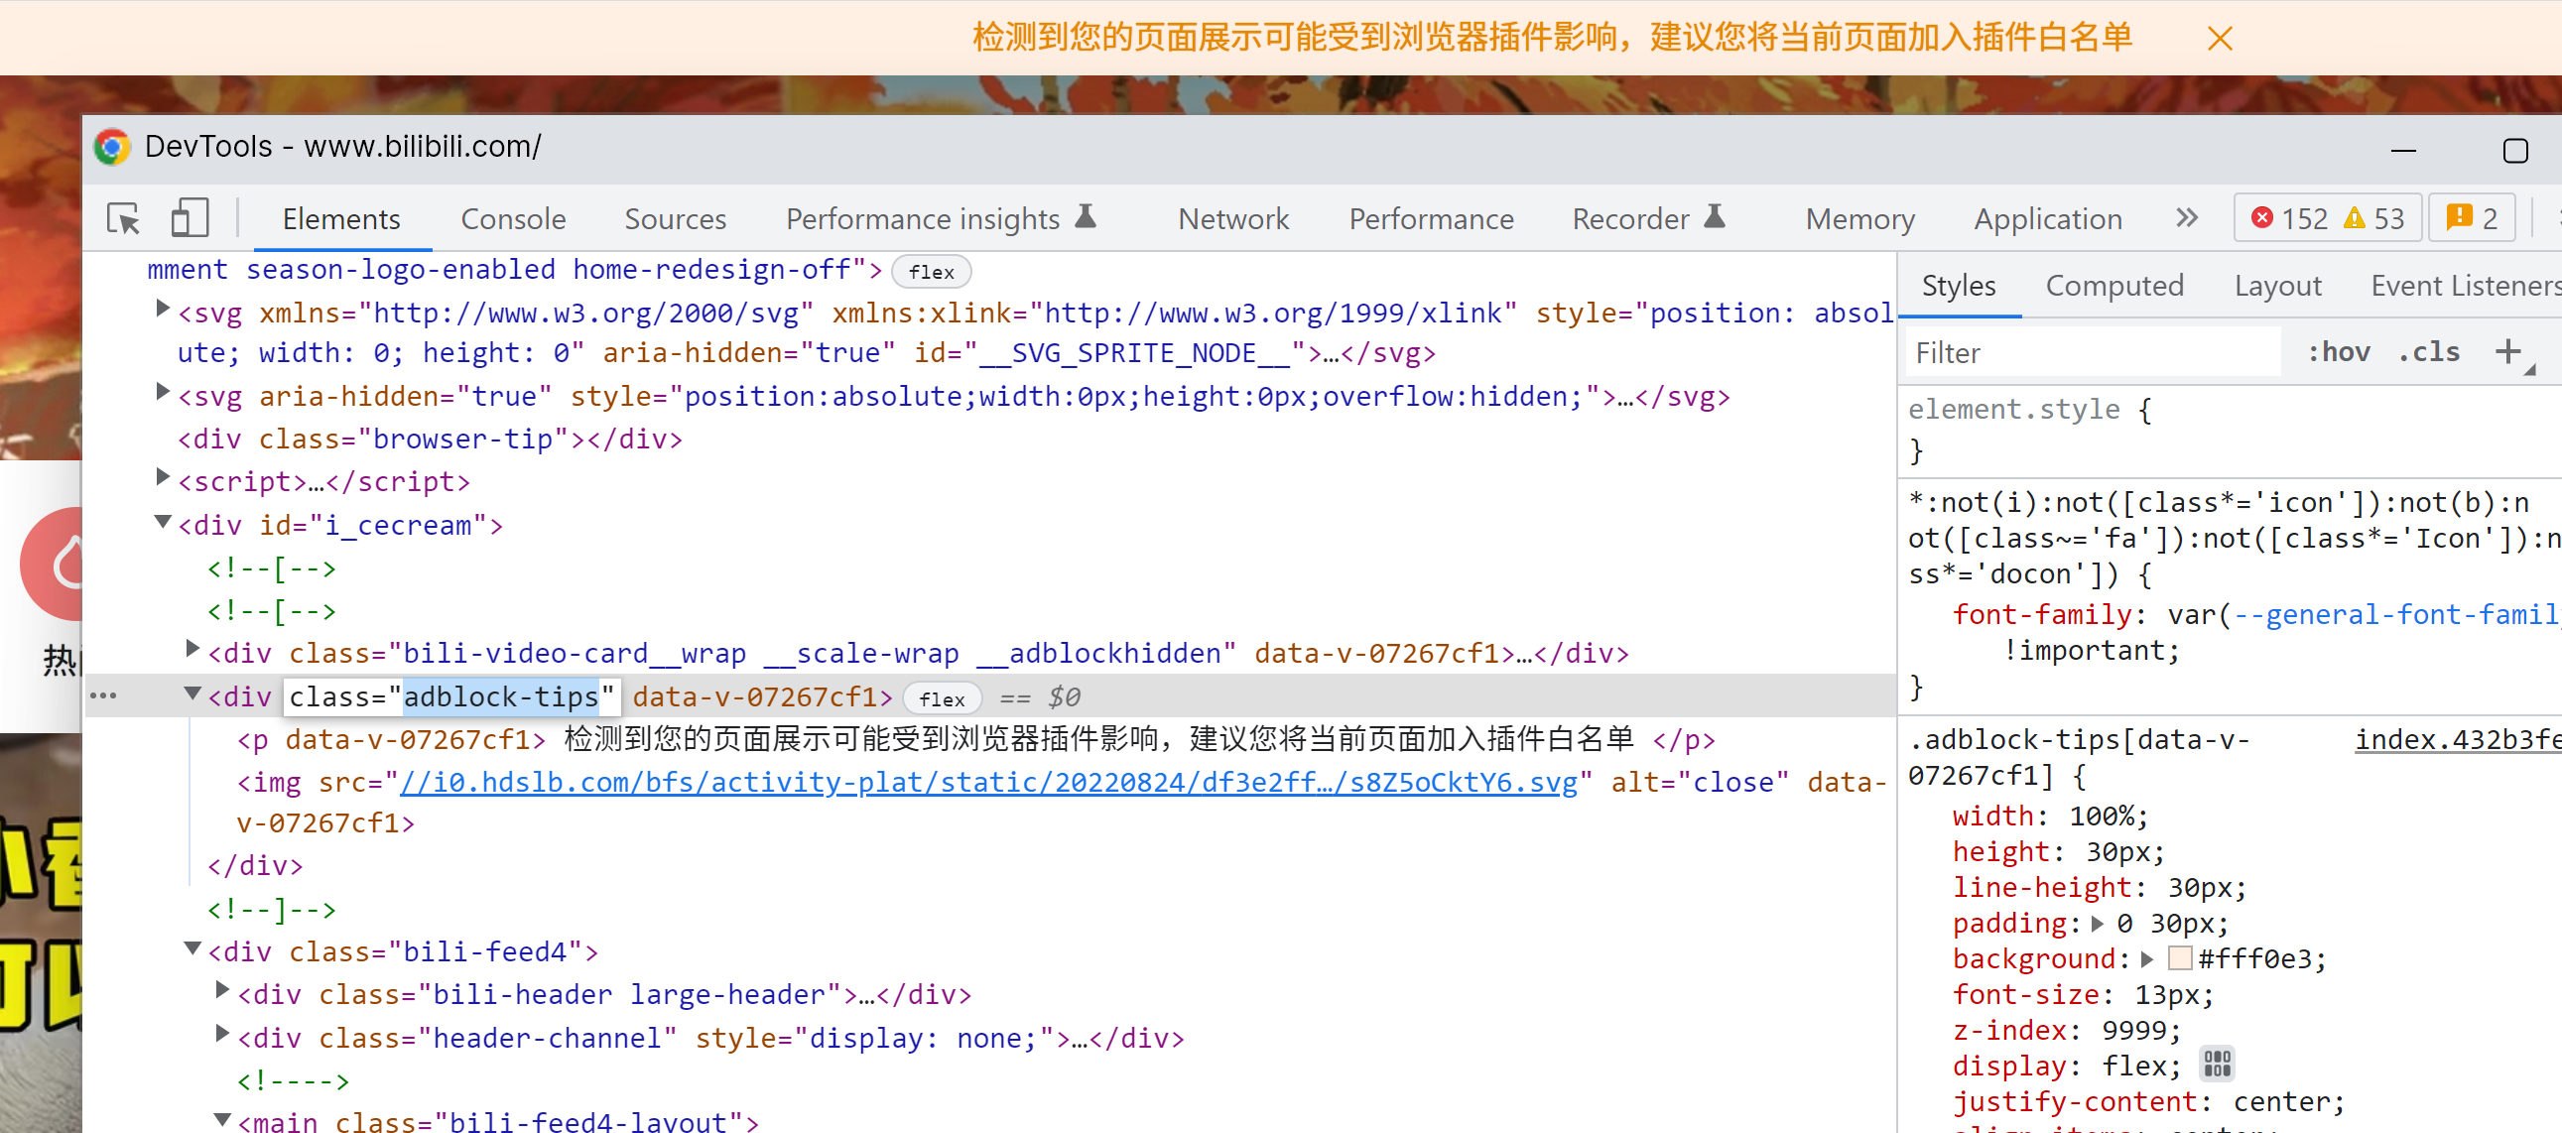Click the flex badge next to adblock-tips div
The image size is (2562, 1133).
tap(941, 697)
